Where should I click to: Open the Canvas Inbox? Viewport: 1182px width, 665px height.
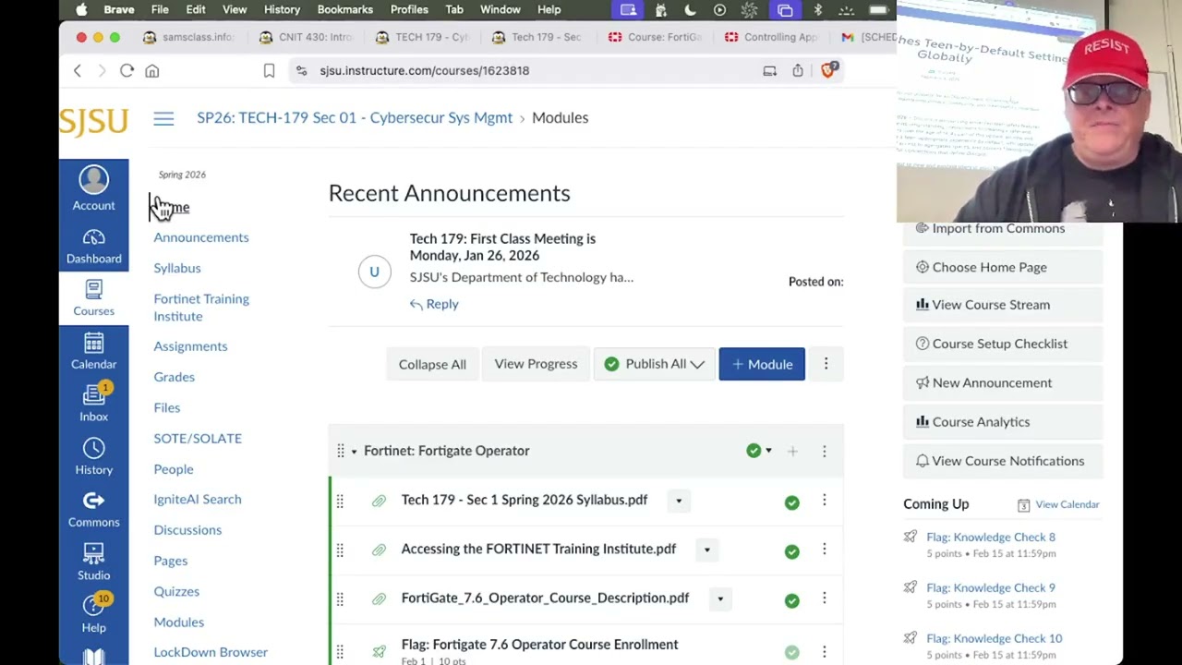point(93,405)
